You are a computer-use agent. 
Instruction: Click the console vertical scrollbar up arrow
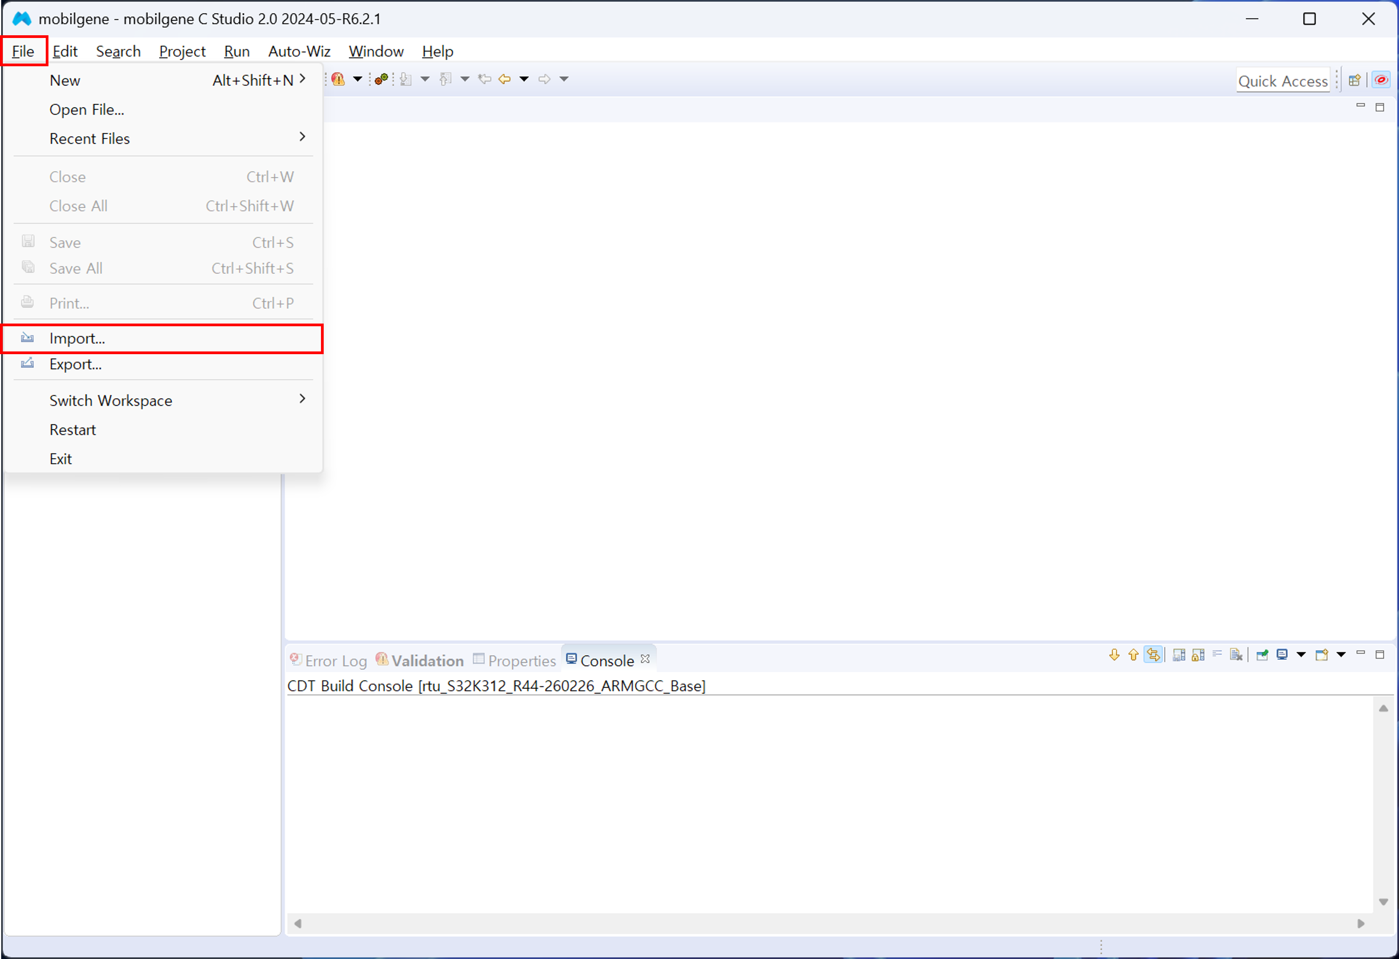tap(1383, 708)
